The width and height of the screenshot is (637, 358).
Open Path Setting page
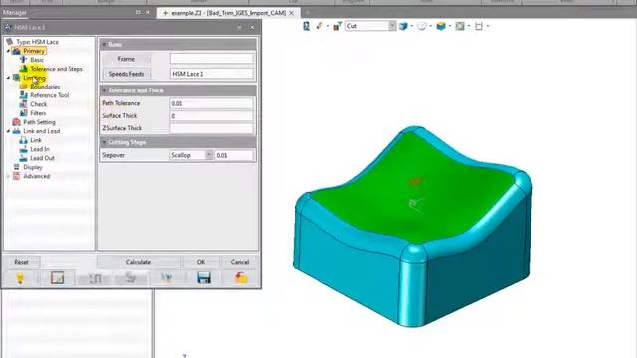click(39, 122)
